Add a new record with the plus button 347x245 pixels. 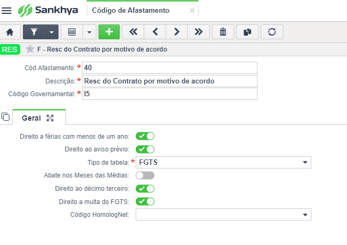click(x=109, y=32)
